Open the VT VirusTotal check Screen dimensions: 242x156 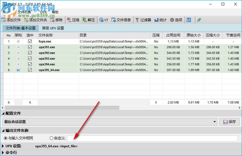click(104, 20)
